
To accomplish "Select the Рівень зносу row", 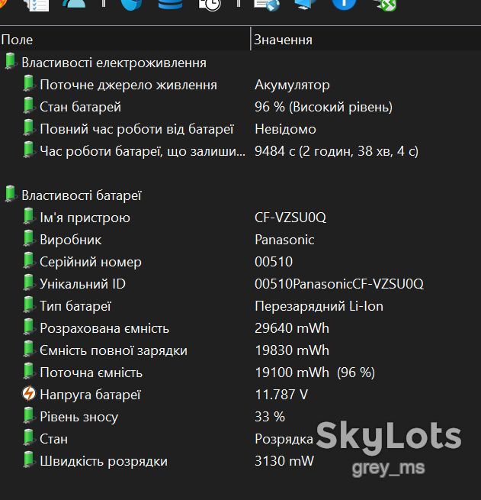I will point(240,417).
